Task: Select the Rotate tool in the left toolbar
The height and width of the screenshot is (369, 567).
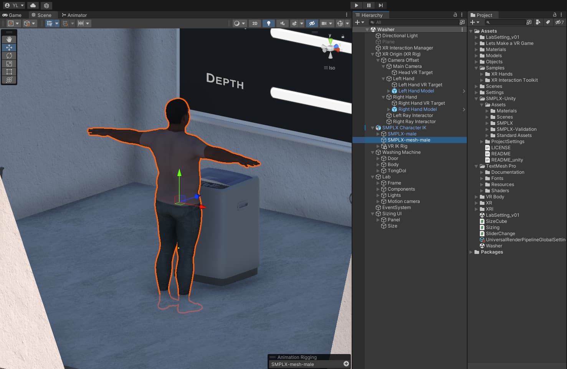Action: coord(9,56)
